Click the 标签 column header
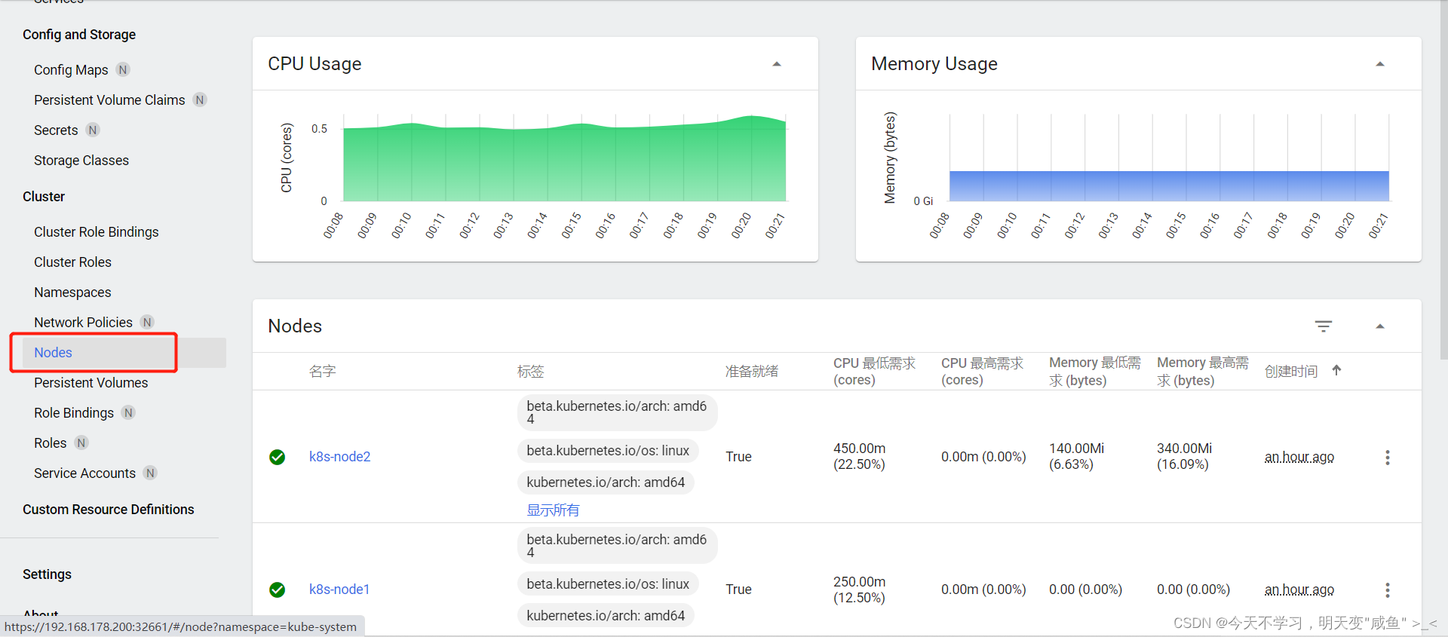The height and width of the screenshot is (637, 1448). (530, 371)
